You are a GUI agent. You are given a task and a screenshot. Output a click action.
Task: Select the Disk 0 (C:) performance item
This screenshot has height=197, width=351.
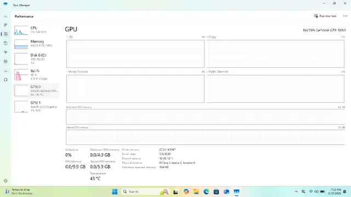click(x=36, y=59)
